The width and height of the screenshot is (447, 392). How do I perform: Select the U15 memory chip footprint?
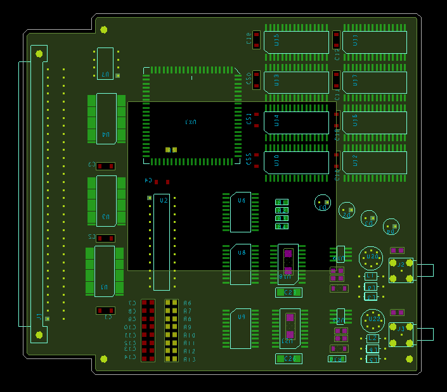pyautogui.click(x=297, y=42)
